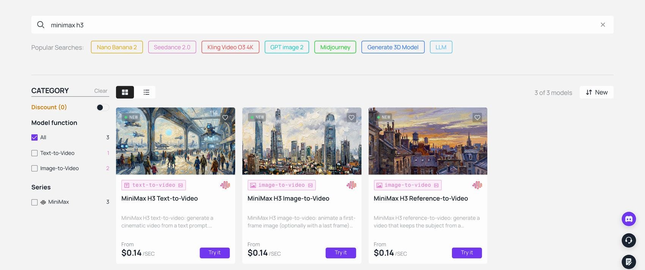The height and width of the screenshot is (270, 645).
Task: Click Text-to-Video card description text
Action: 167,222
